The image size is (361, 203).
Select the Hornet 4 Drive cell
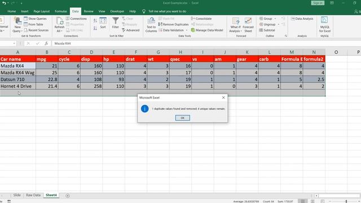[x=17, y=86]
